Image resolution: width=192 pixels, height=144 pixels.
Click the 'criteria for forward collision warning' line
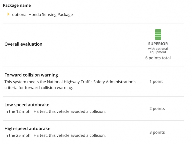pos(39,88)
